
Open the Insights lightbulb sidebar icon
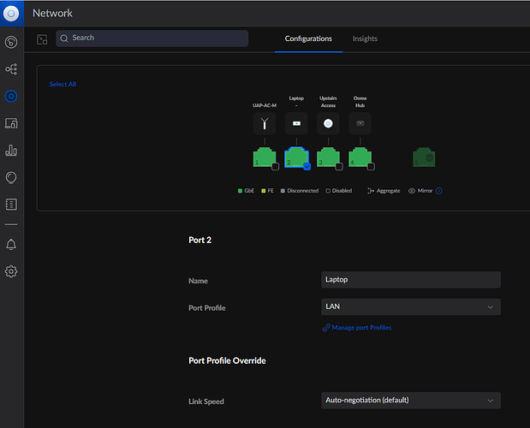(11, 177)
